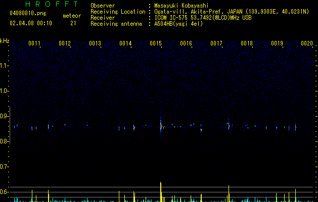
Task: Click the kHz axis unit label
Action: pyautogui.click(x=5, y=41)
